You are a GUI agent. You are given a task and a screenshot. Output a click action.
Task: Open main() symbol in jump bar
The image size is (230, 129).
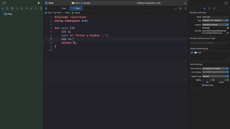click(76, 13)
